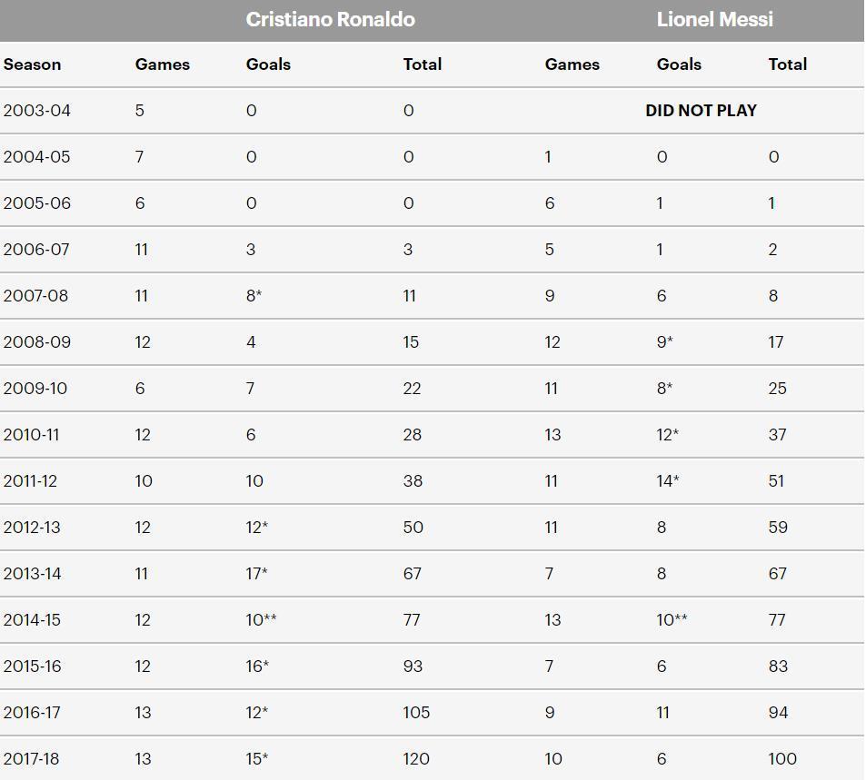Select the 2010-11 season cell
This screenshot has width=866, height=780.
(x=31, y=435)
